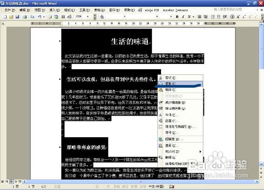Click the first alignment icon after underline

point(200,17)
